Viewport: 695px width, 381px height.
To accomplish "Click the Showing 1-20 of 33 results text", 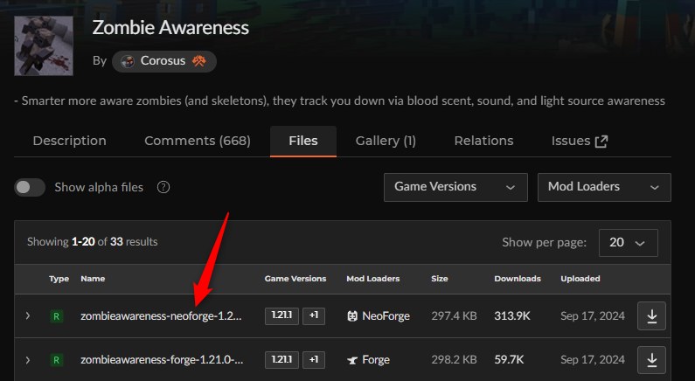I will tap(92, 242).
